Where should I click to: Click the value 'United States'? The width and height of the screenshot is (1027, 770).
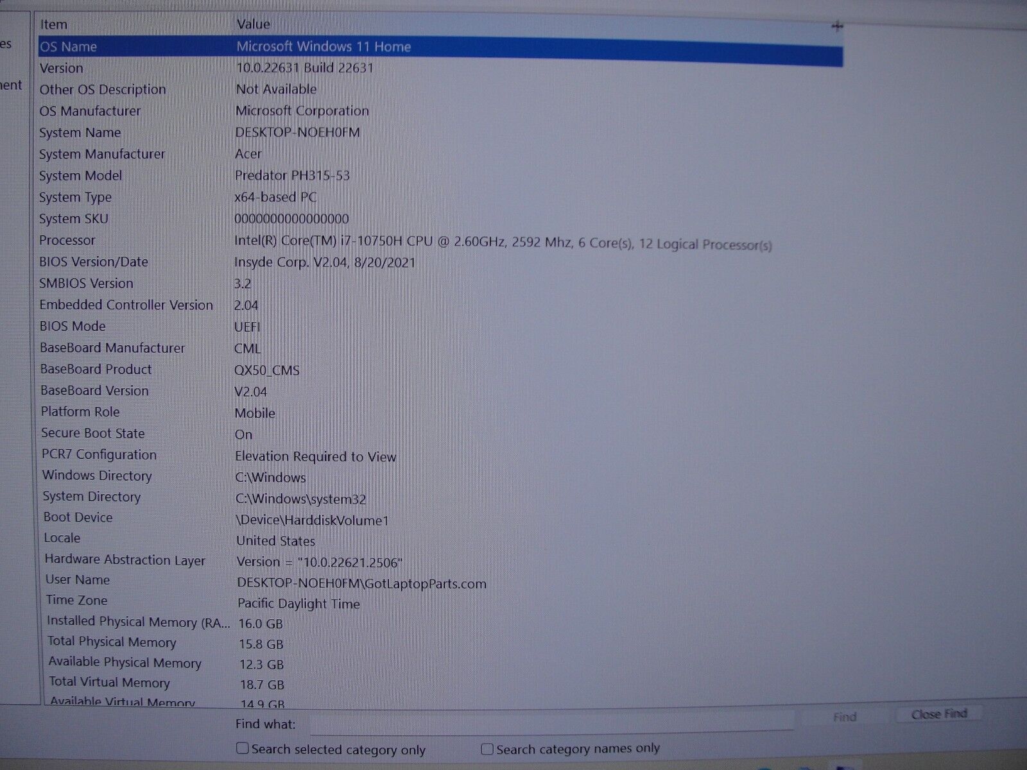click(x=275, y=541)
